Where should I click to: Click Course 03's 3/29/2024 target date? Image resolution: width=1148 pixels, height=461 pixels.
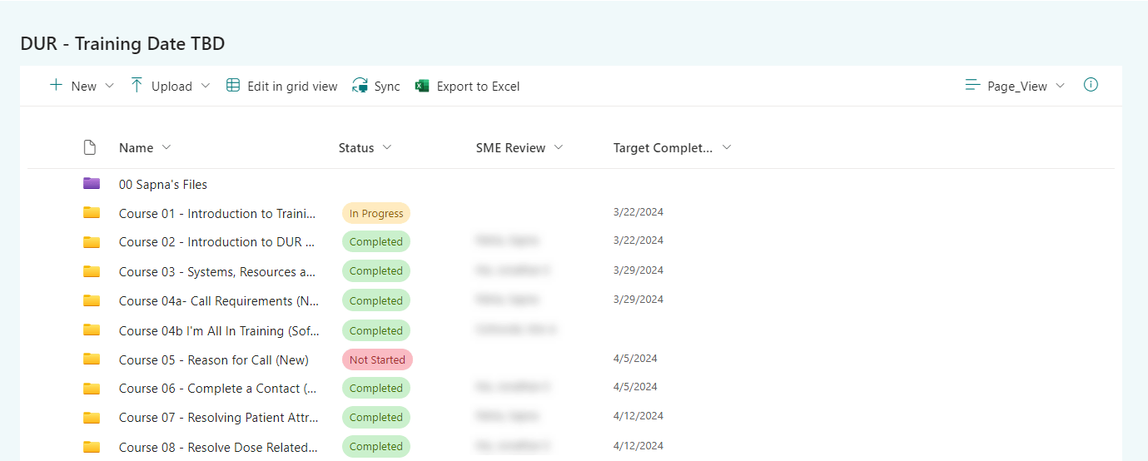coord(638,270)
